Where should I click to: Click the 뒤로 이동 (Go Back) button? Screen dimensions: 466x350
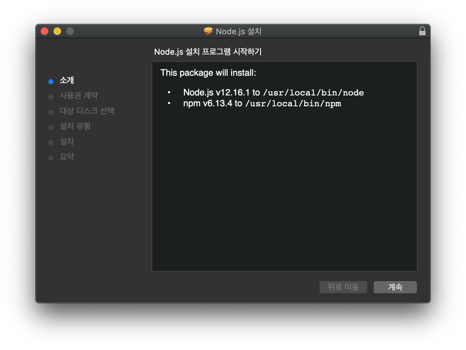click(x=343, y=287)
